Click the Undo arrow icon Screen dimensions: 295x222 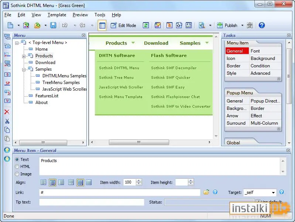[x=65, y=25]
